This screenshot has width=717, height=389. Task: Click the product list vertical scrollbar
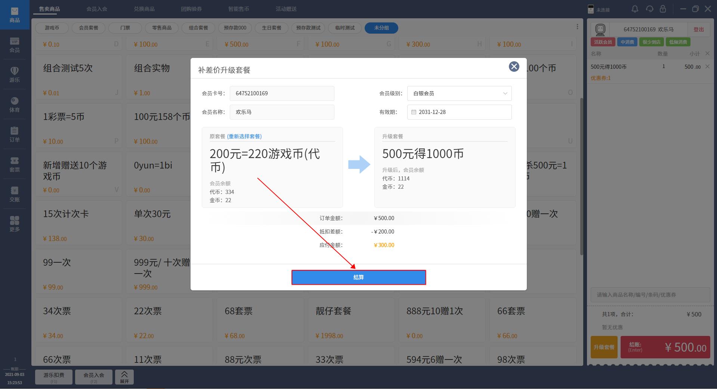[x=581, y=177]
